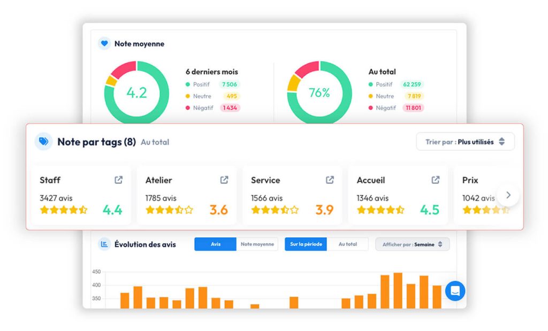Open the Staff tag external link icon
The image size is (548, 331).
(x=118, y=180)
